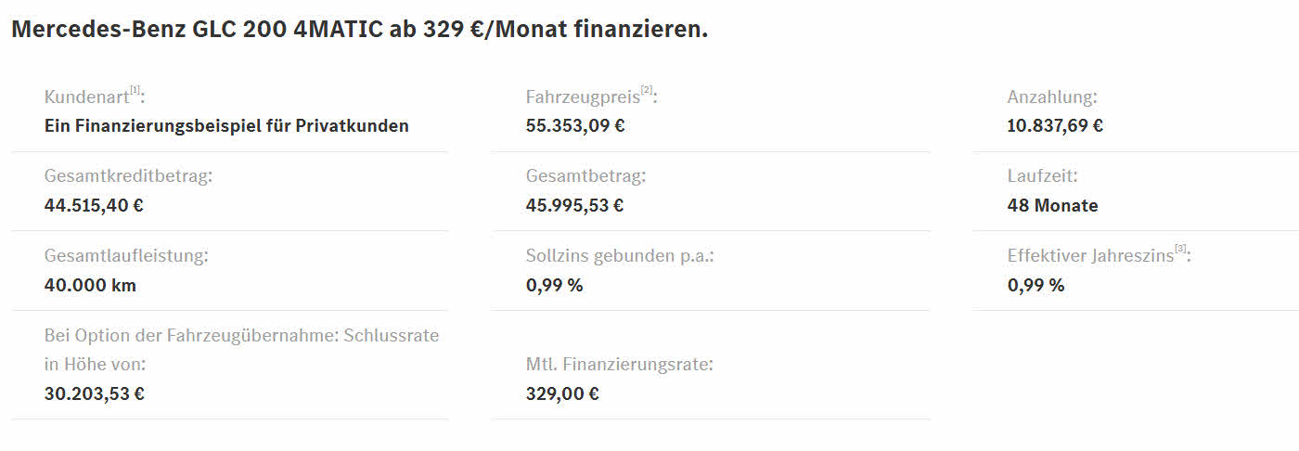The width and height of the screenshot is (1299, 451).
Task: Click the 'Sollzins gebunden p.a.' label
Action: point(620,256)
